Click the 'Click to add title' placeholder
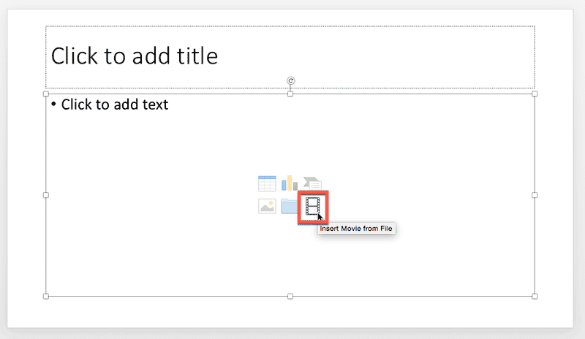 290,57
